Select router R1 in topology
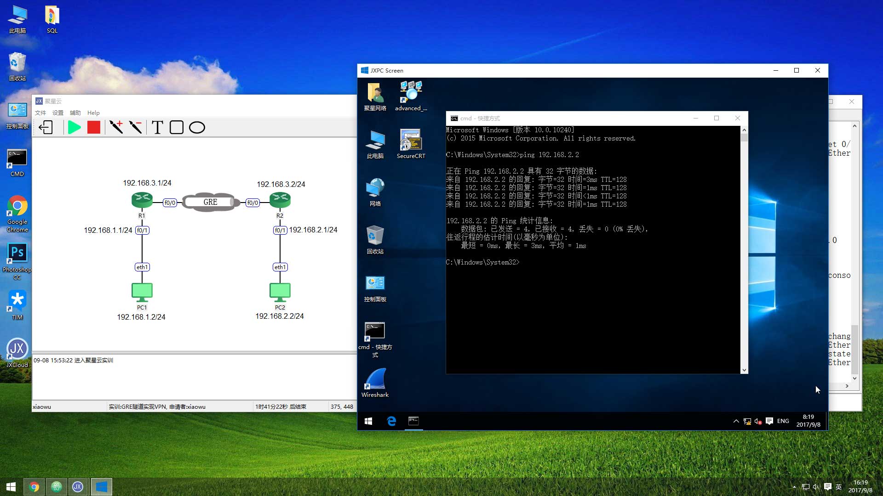 pyautogui.click(x=142, y=200)
